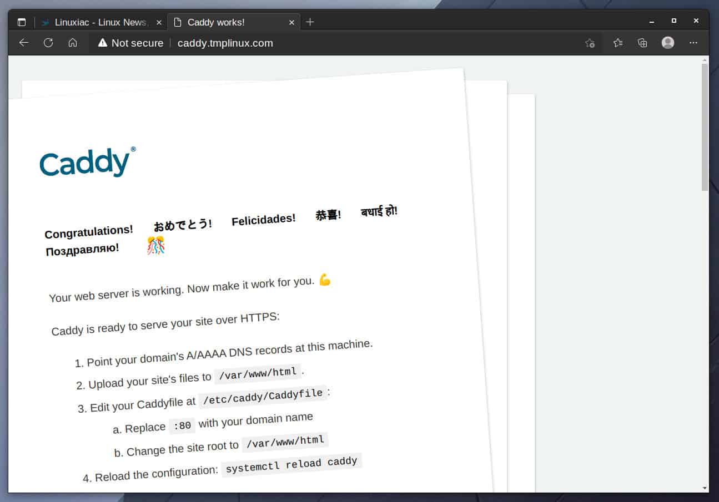This screenshot has height=502, width=719.
Task: Navigate back to the previous page
Action: point(23,43)
